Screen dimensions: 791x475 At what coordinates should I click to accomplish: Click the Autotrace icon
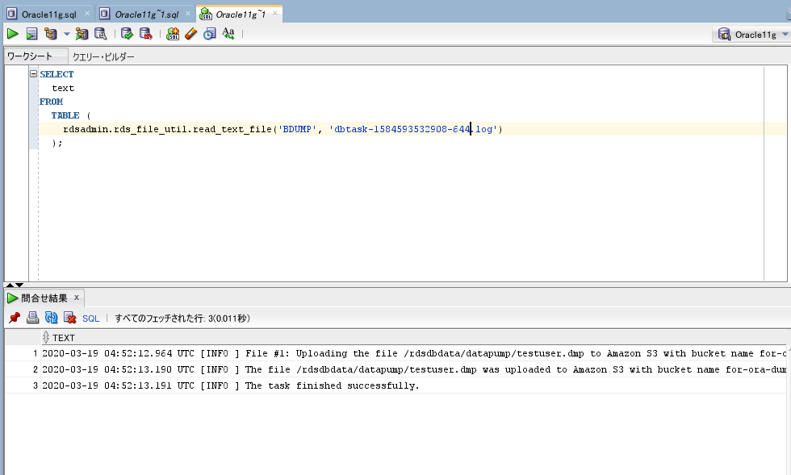click(82, 34)
